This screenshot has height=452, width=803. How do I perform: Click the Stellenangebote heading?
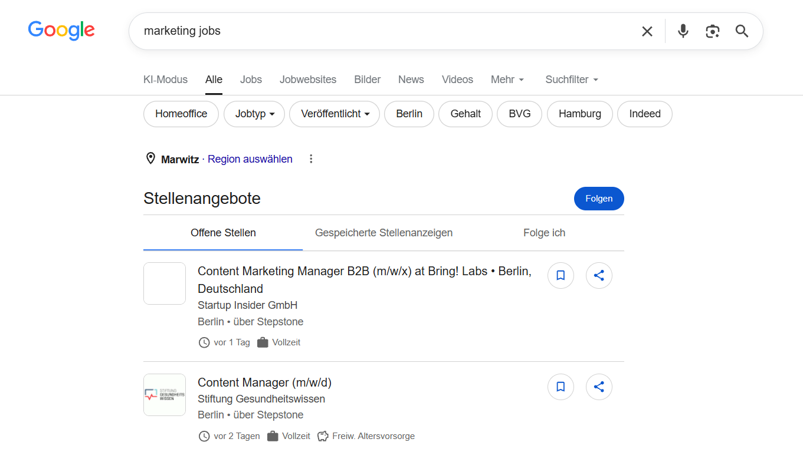(x=202, y=199)
